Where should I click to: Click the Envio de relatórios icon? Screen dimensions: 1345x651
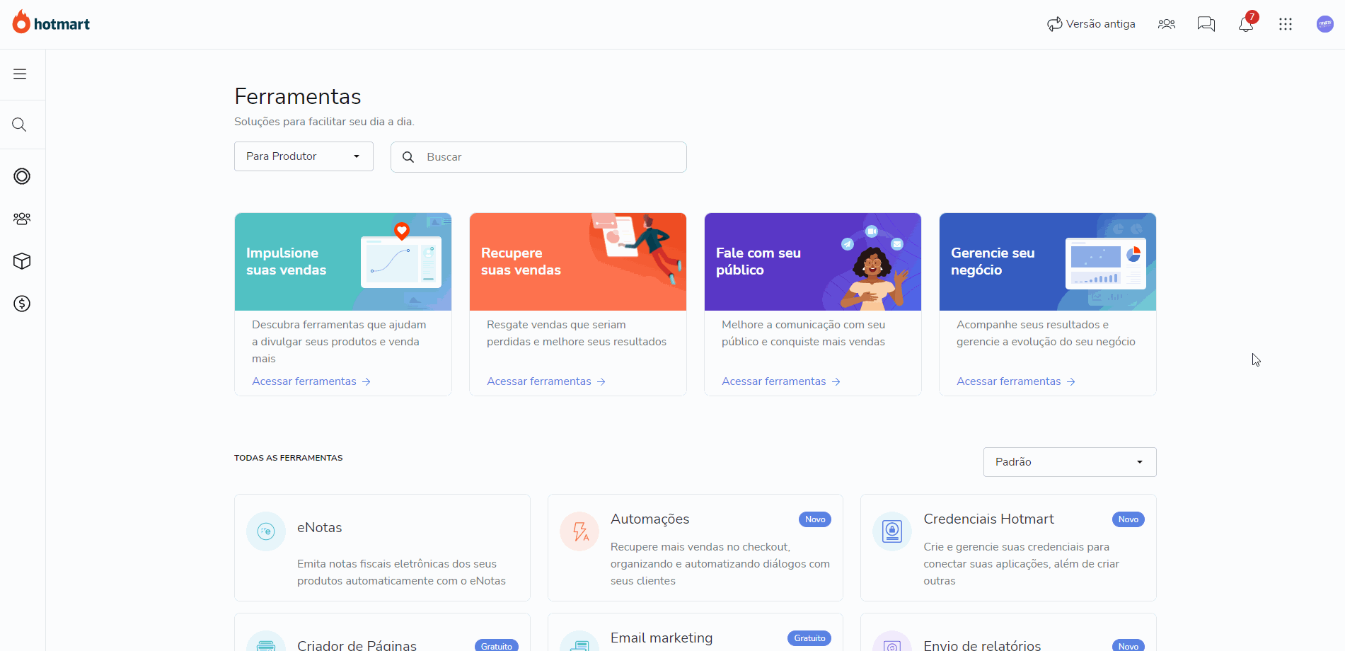click(892, 641)
